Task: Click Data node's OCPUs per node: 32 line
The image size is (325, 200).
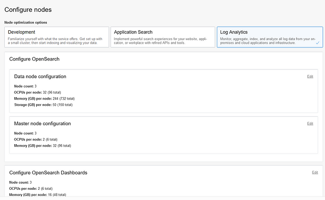Action: coord(38,93)
